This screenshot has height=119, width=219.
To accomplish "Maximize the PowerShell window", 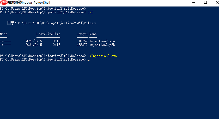I will (205, 3).
